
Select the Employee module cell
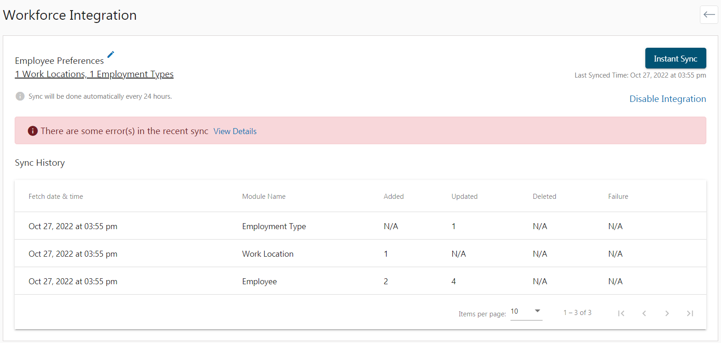tap(260, 281)
